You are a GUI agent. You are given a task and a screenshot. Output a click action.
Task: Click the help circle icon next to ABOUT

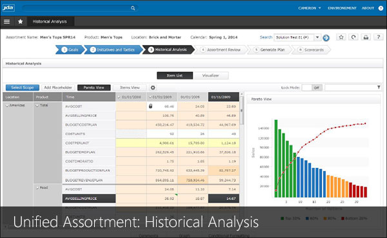(381, 8)
